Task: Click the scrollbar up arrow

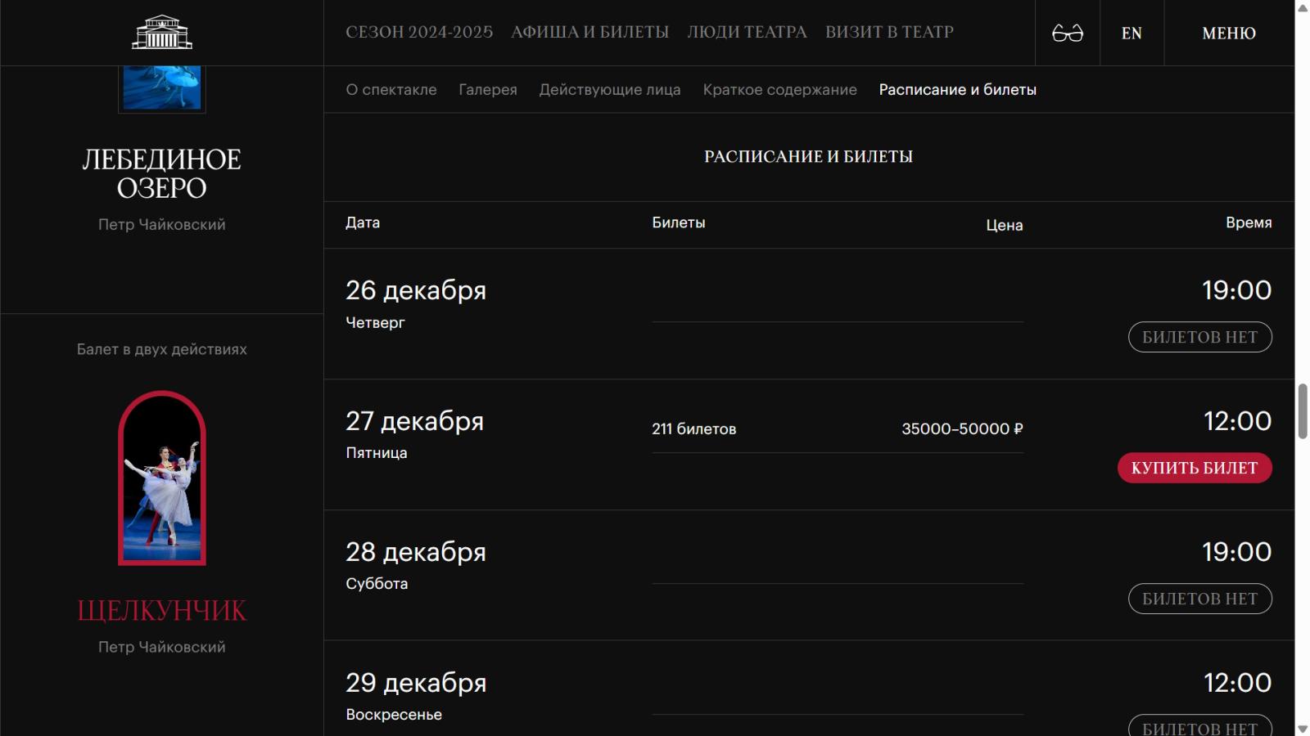Action: [1303, 7]
